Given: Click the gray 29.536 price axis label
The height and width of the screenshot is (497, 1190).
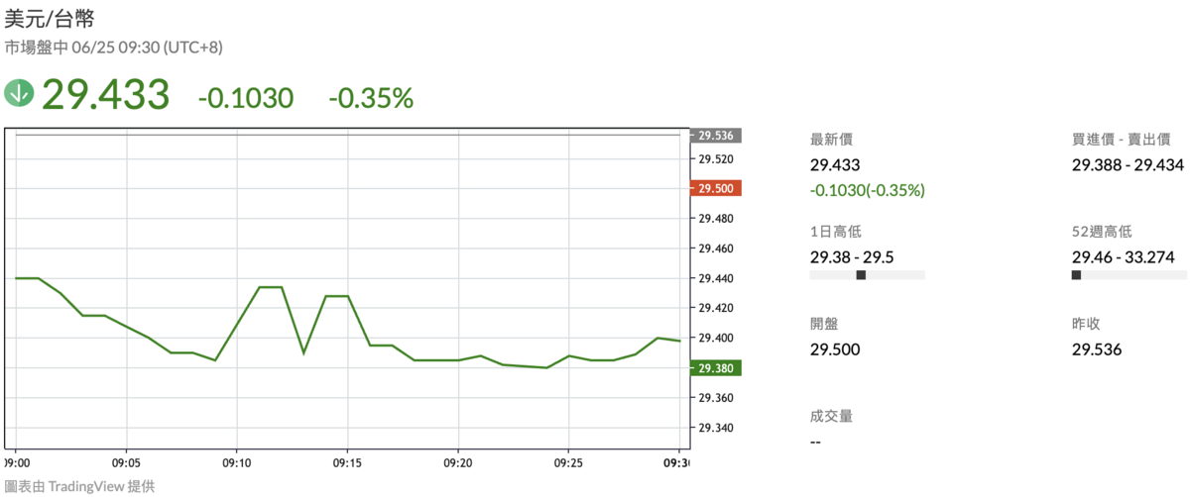Looking at the screenshot, I should click(717, 136).
